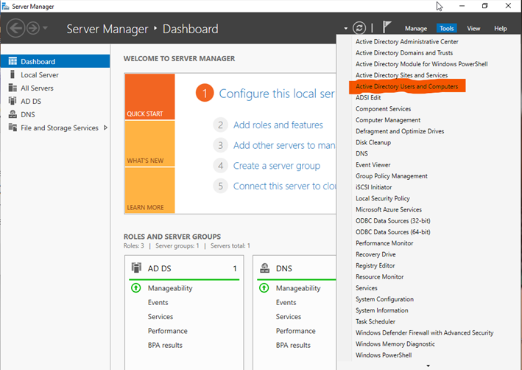
Task: Open the Tools menu
Action: pyautogui.click(x=446, y=29)
